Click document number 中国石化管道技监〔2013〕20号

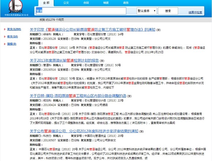104,136
